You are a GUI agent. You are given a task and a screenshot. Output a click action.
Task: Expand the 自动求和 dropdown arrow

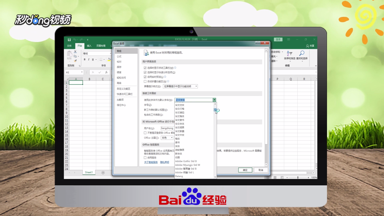coord(282,52)
